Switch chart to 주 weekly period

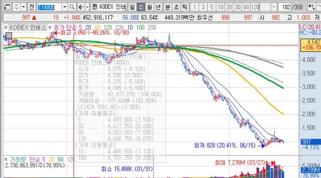click(x=141, y=7)
